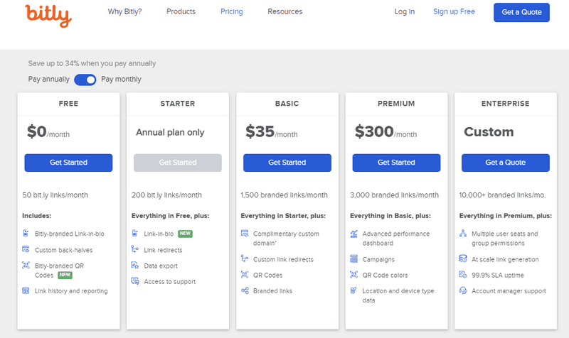Click the Campaigns icon
This screenshot has width=569, height=338.
coord(353,258)
